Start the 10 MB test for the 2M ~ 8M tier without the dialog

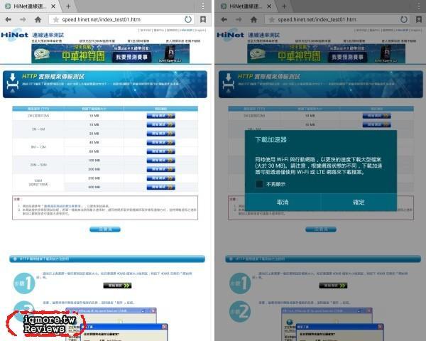[161, 124]
